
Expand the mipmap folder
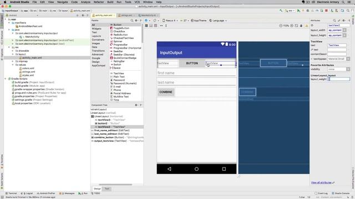13,61
